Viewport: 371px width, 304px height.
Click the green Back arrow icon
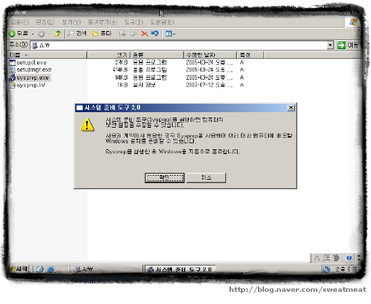click(12, 34)
